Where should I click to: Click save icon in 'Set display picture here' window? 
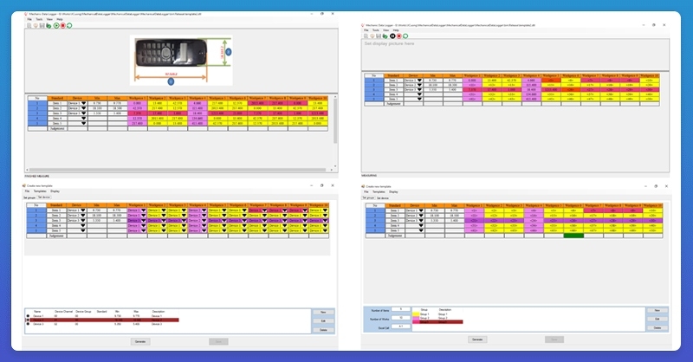tap(379, 36)
